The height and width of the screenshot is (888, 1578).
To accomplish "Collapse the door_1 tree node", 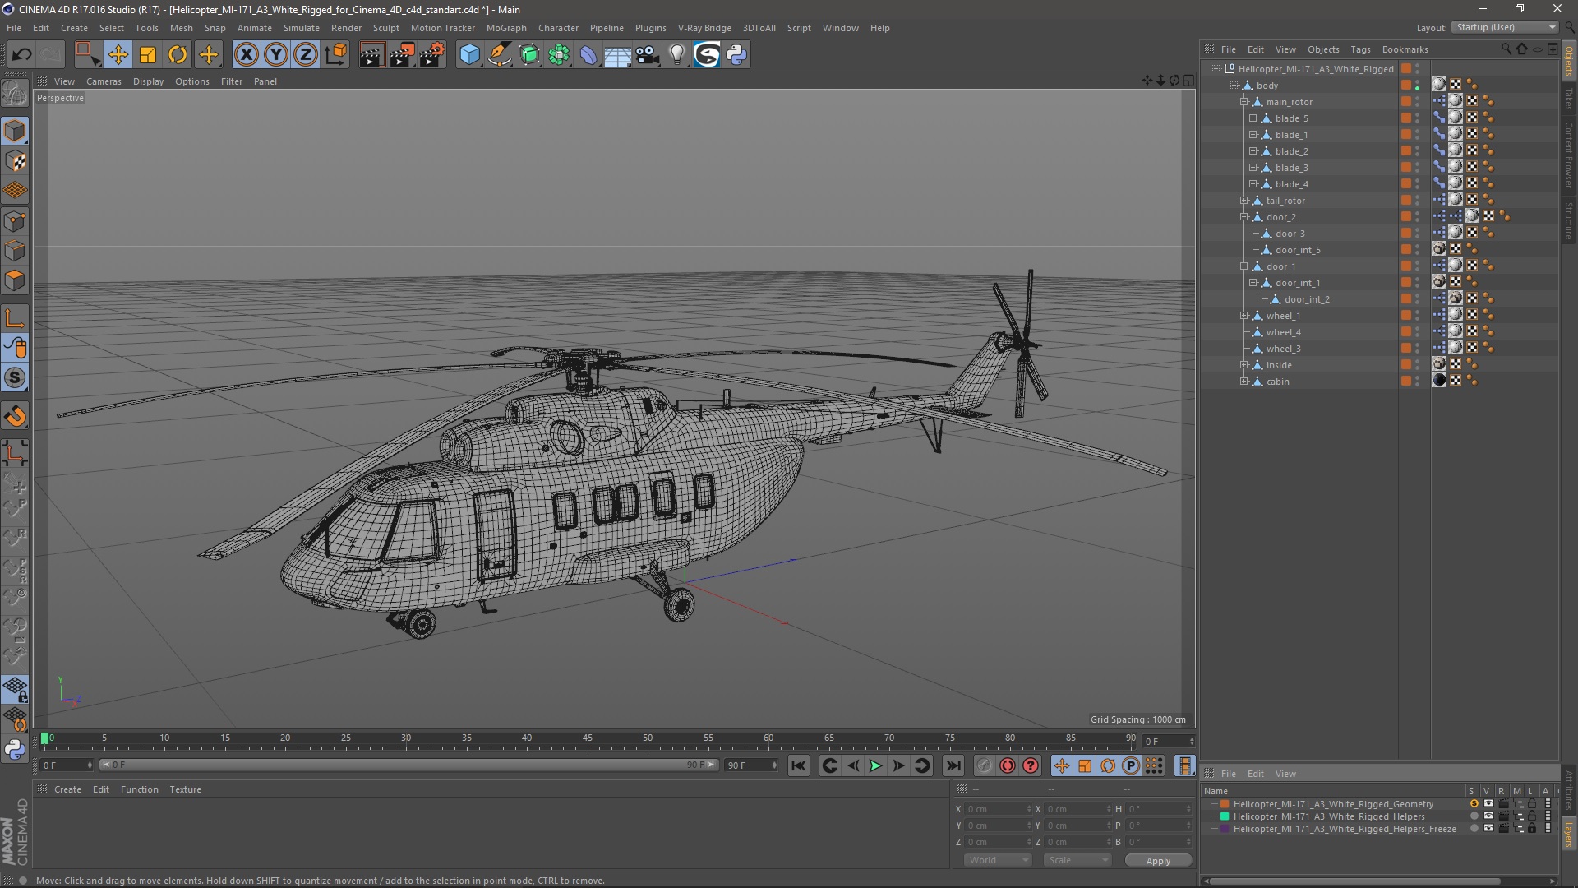I will point(1244,266).
